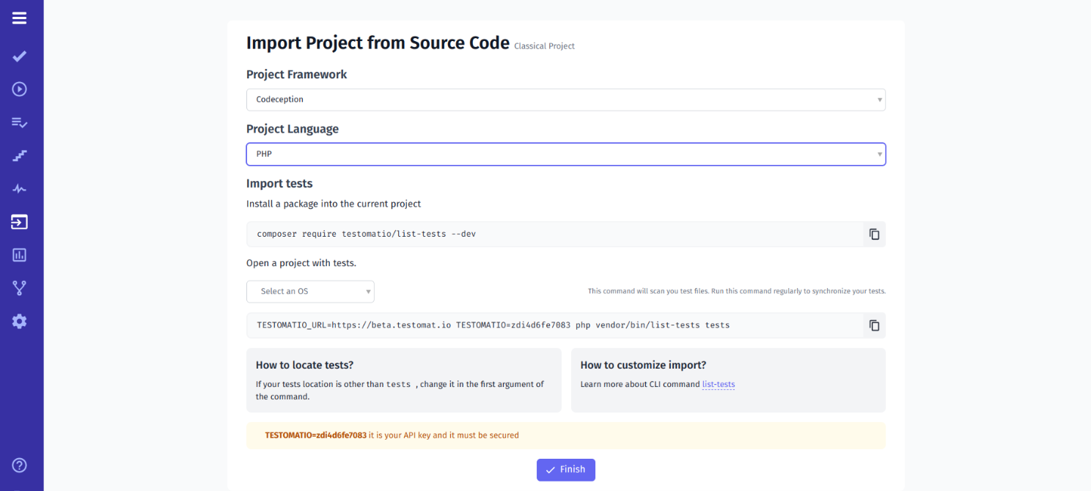This screenshot has width=1091, height=491.
Task: Copy the TESTOMATIO_URL import command
Action: (874, 325)
